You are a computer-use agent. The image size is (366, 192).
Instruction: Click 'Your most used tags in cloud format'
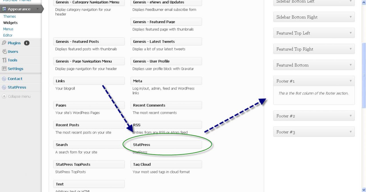(161, 172)
